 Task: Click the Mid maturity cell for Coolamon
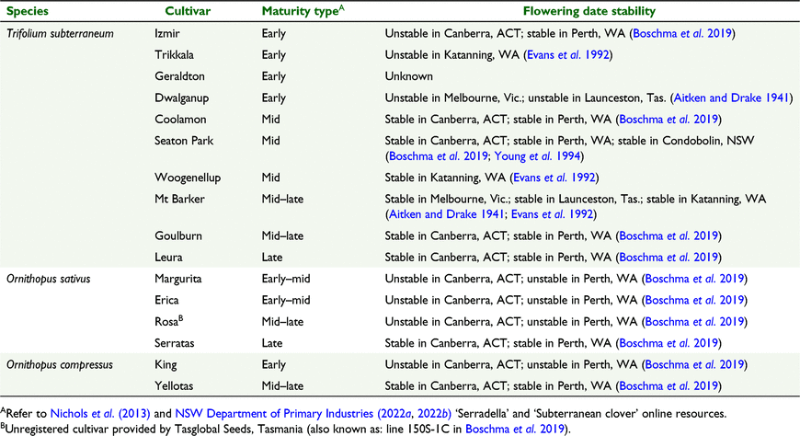[271, 120]
